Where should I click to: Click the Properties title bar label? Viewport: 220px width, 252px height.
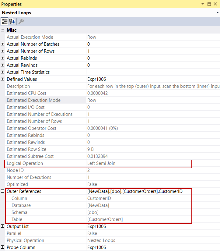11,4
